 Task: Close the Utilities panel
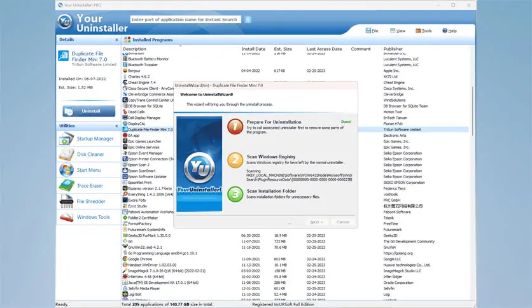[116, 126]
